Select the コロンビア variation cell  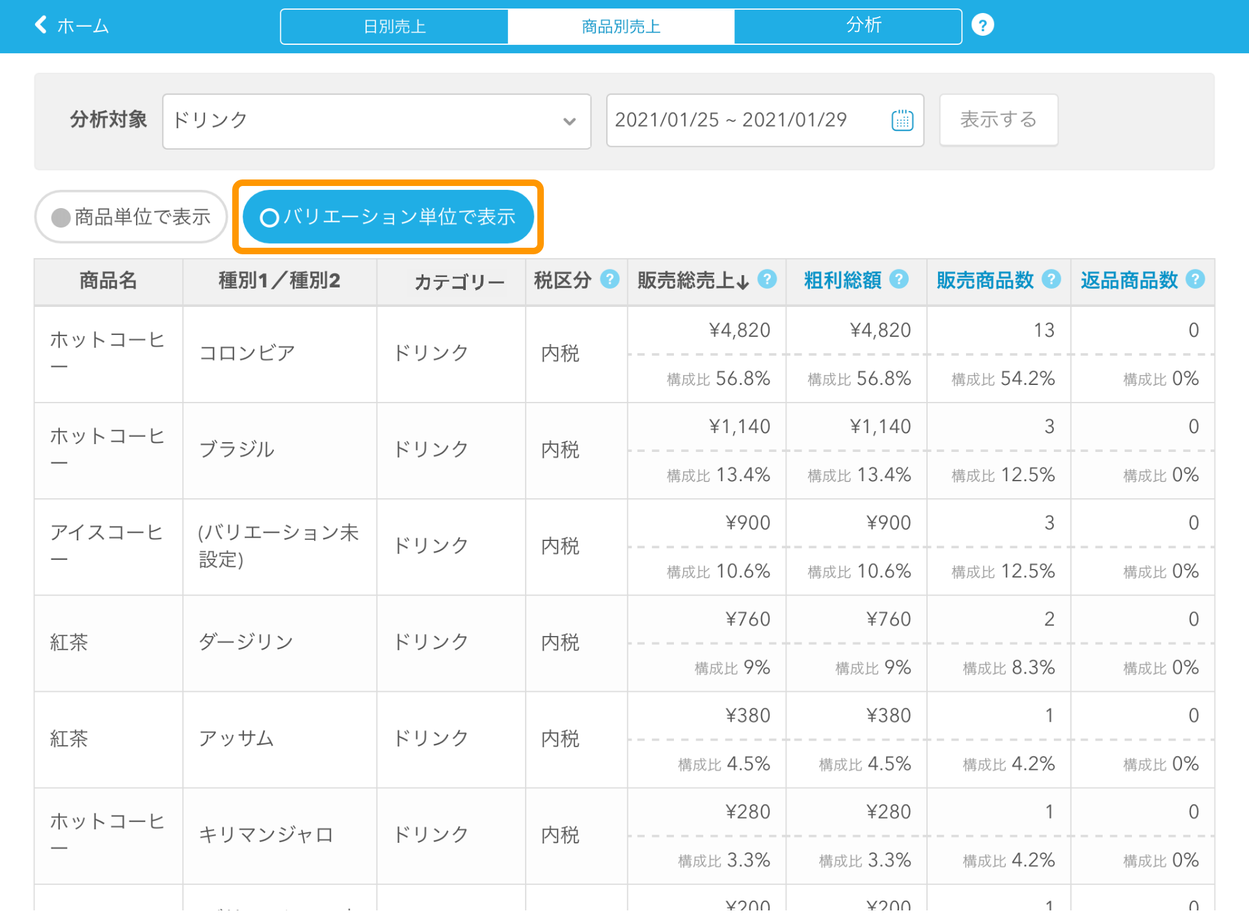(x=280, y=354)
